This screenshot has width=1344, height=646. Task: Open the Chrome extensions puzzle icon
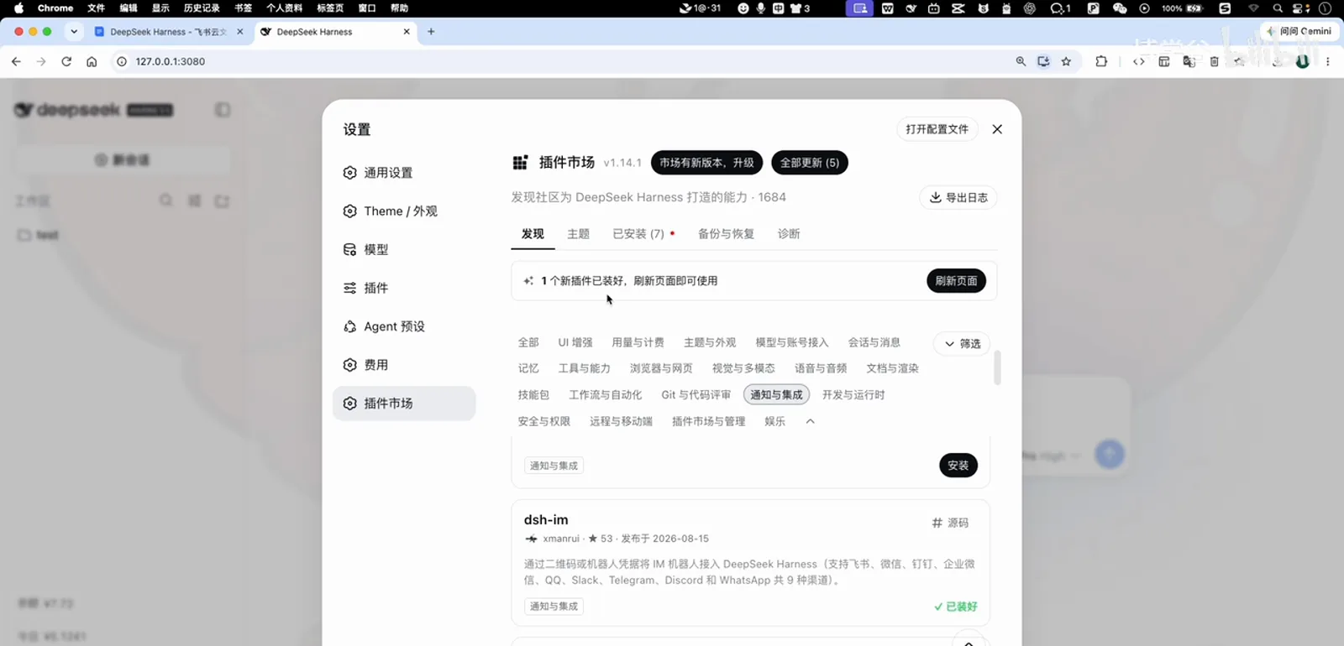(x=1101, y=61)
